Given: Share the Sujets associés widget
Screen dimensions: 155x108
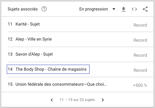Looking at the screenshot, I should pos(145,9).
